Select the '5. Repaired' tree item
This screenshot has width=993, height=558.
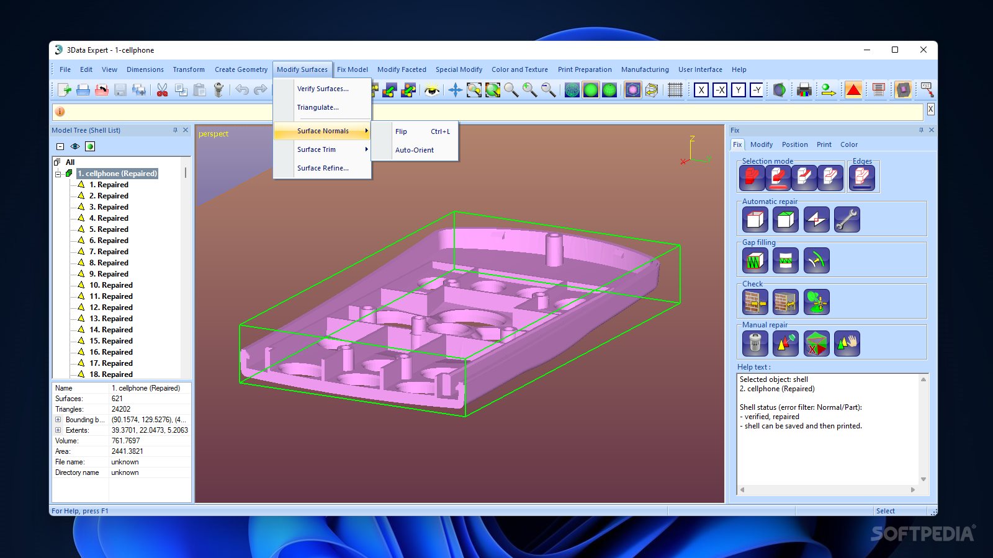pyautogui.click(x=109, y=229)
